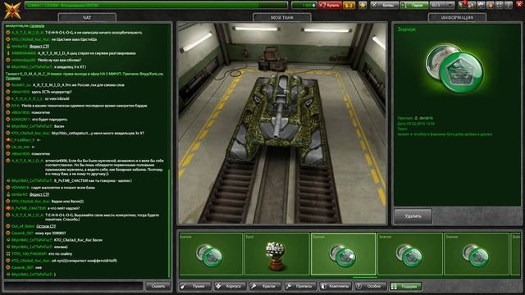Select the trophy cup gift thumbnail
This screenshot has height=295, width=525.
[x=276, y=254]
